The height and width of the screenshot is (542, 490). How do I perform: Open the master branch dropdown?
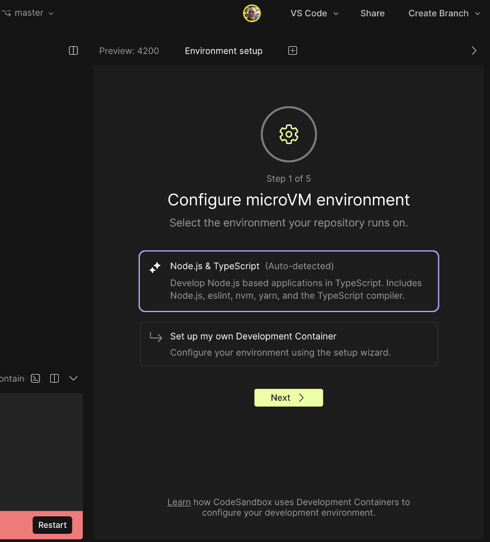(x=27, y=13)
